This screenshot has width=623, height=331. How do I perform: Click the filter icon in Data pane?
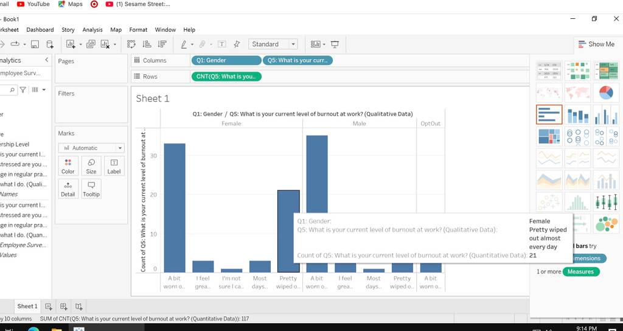[23, 90]
